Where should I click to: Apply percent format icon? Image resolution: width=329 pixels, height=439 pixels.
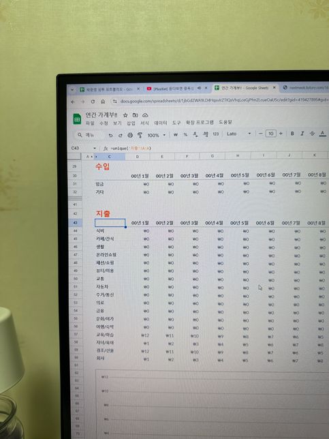pos(185,135)
